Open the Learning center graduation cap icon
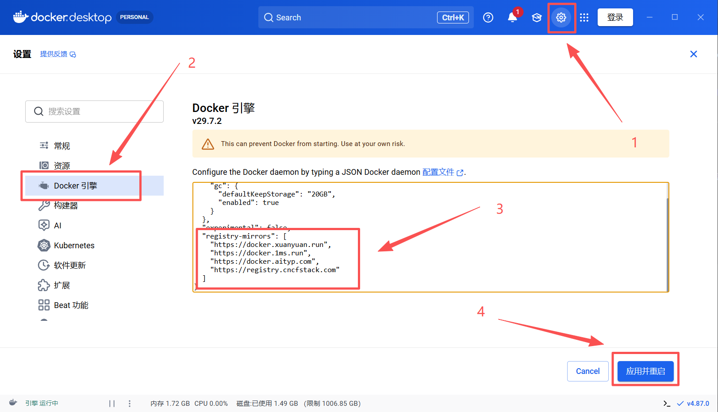 point(537,17)
